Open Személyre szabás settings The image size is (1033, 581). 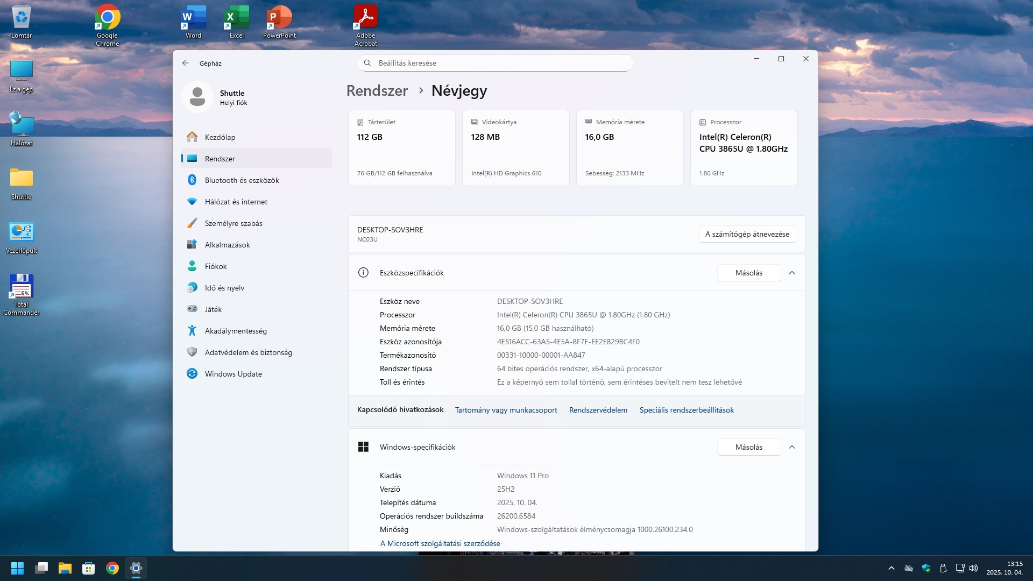pos(233,223)
